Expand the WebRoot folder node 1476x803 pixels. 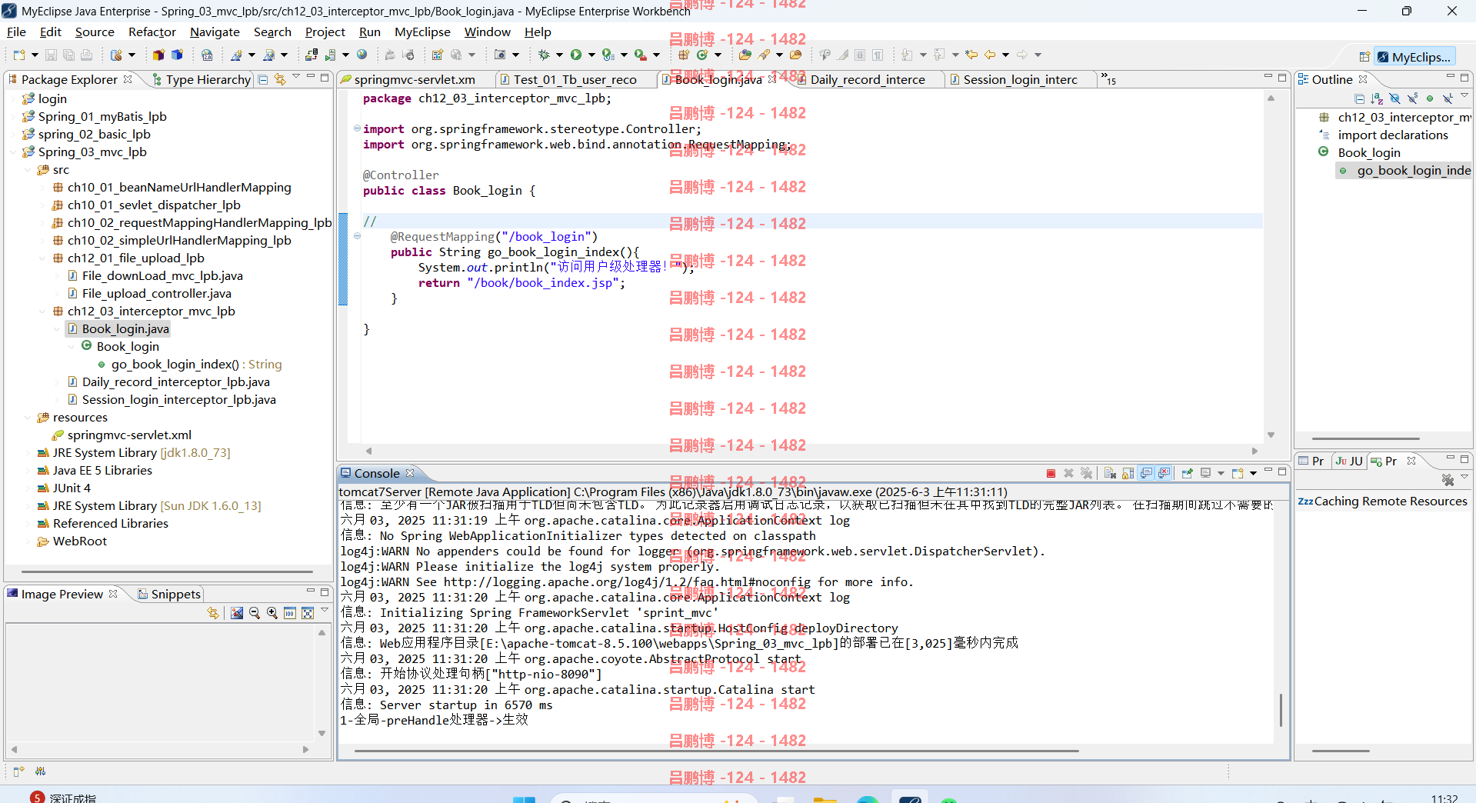pyautogui.click(x=28, y=541)
